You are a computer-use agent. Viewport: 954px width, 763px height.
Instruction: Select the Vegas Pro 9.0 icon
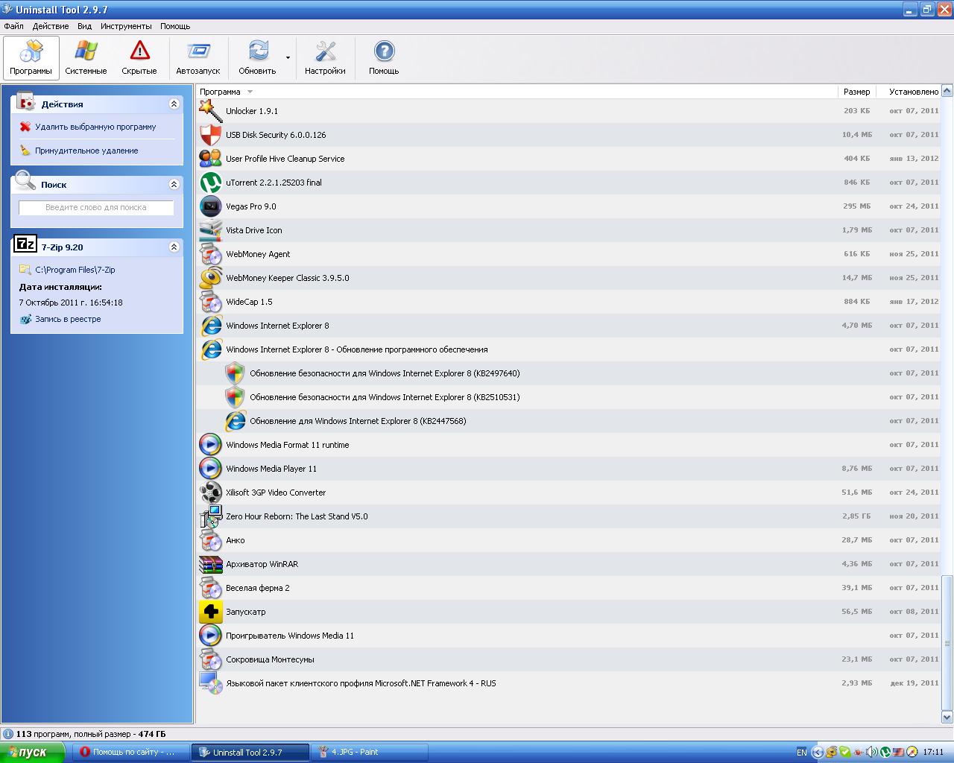click(x=211, y=206)
